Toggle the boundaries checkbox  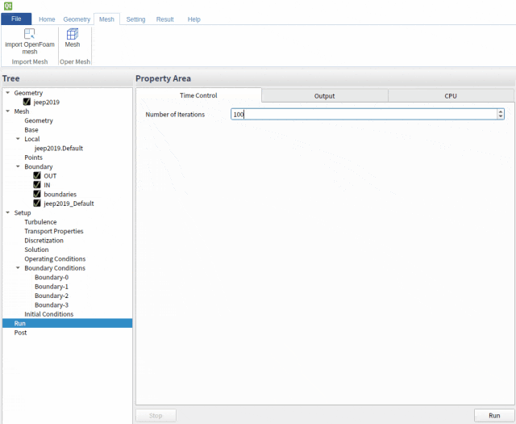(37, 194)
